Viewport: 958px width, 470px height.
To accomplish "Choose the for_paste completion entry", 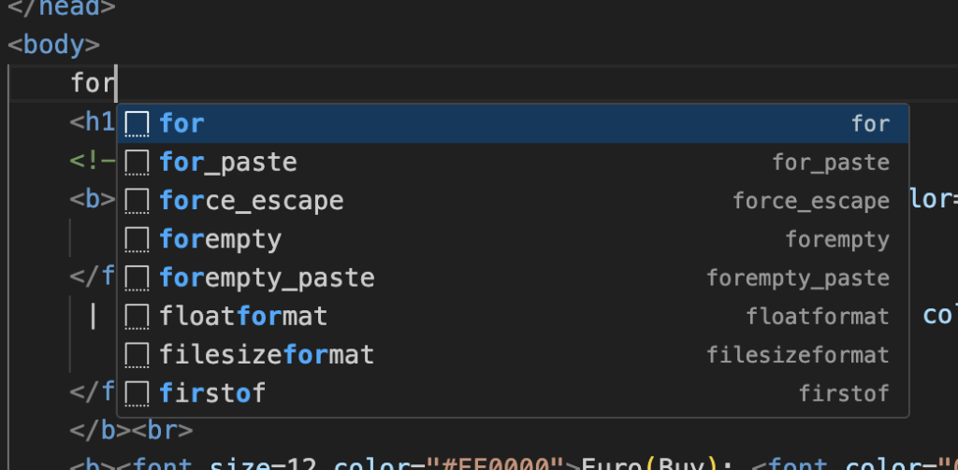I will [228, 163].
